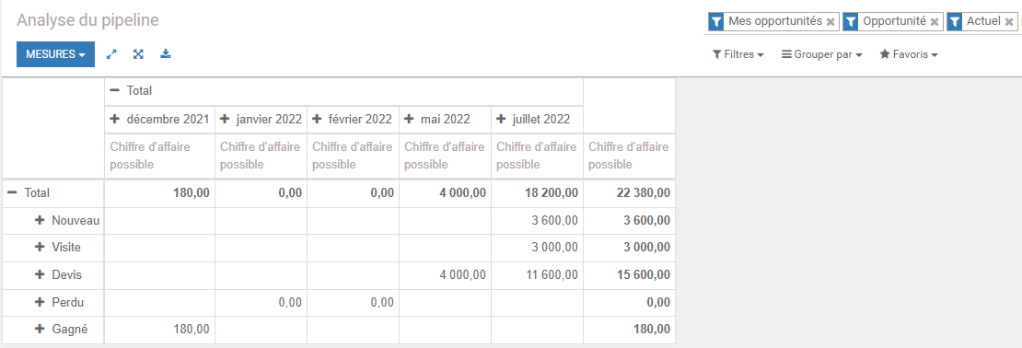The width and height of the screenshot is (1022, 348).
Task: Remove the Mes opportunités filter tag
Action: click(830, 21)
